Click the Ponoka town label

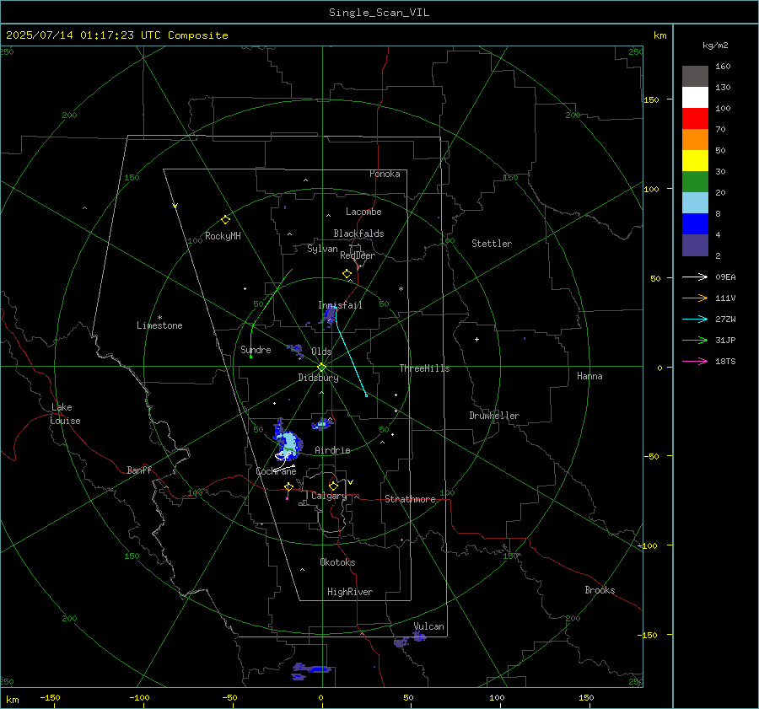(x=385, y=174)
